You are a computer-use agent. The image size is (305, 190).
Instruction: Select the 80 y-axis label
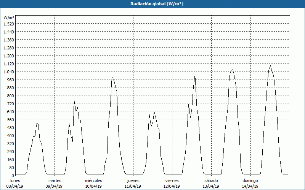pos(12,168)
